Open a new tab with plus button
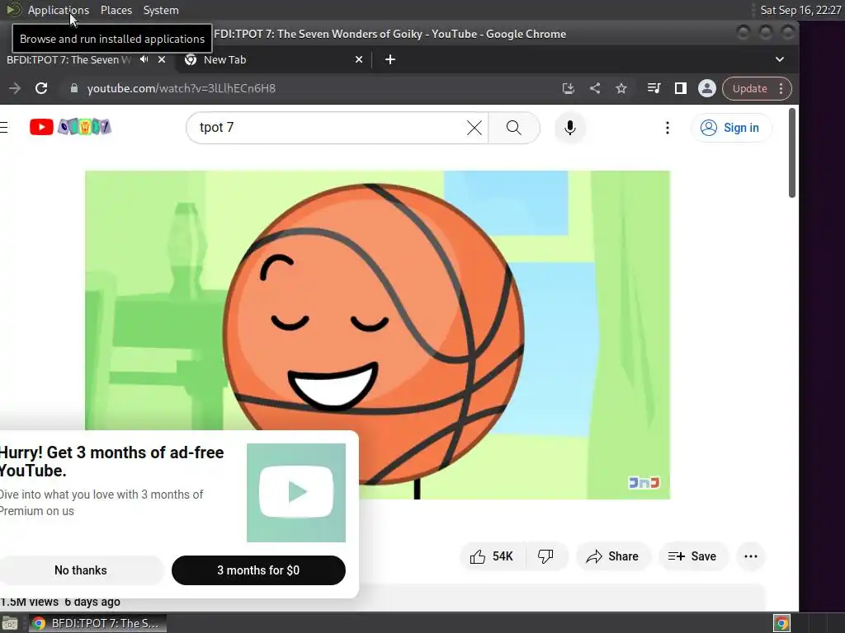The height and width of the screenshot is (633, 845). tap(390, 59)
